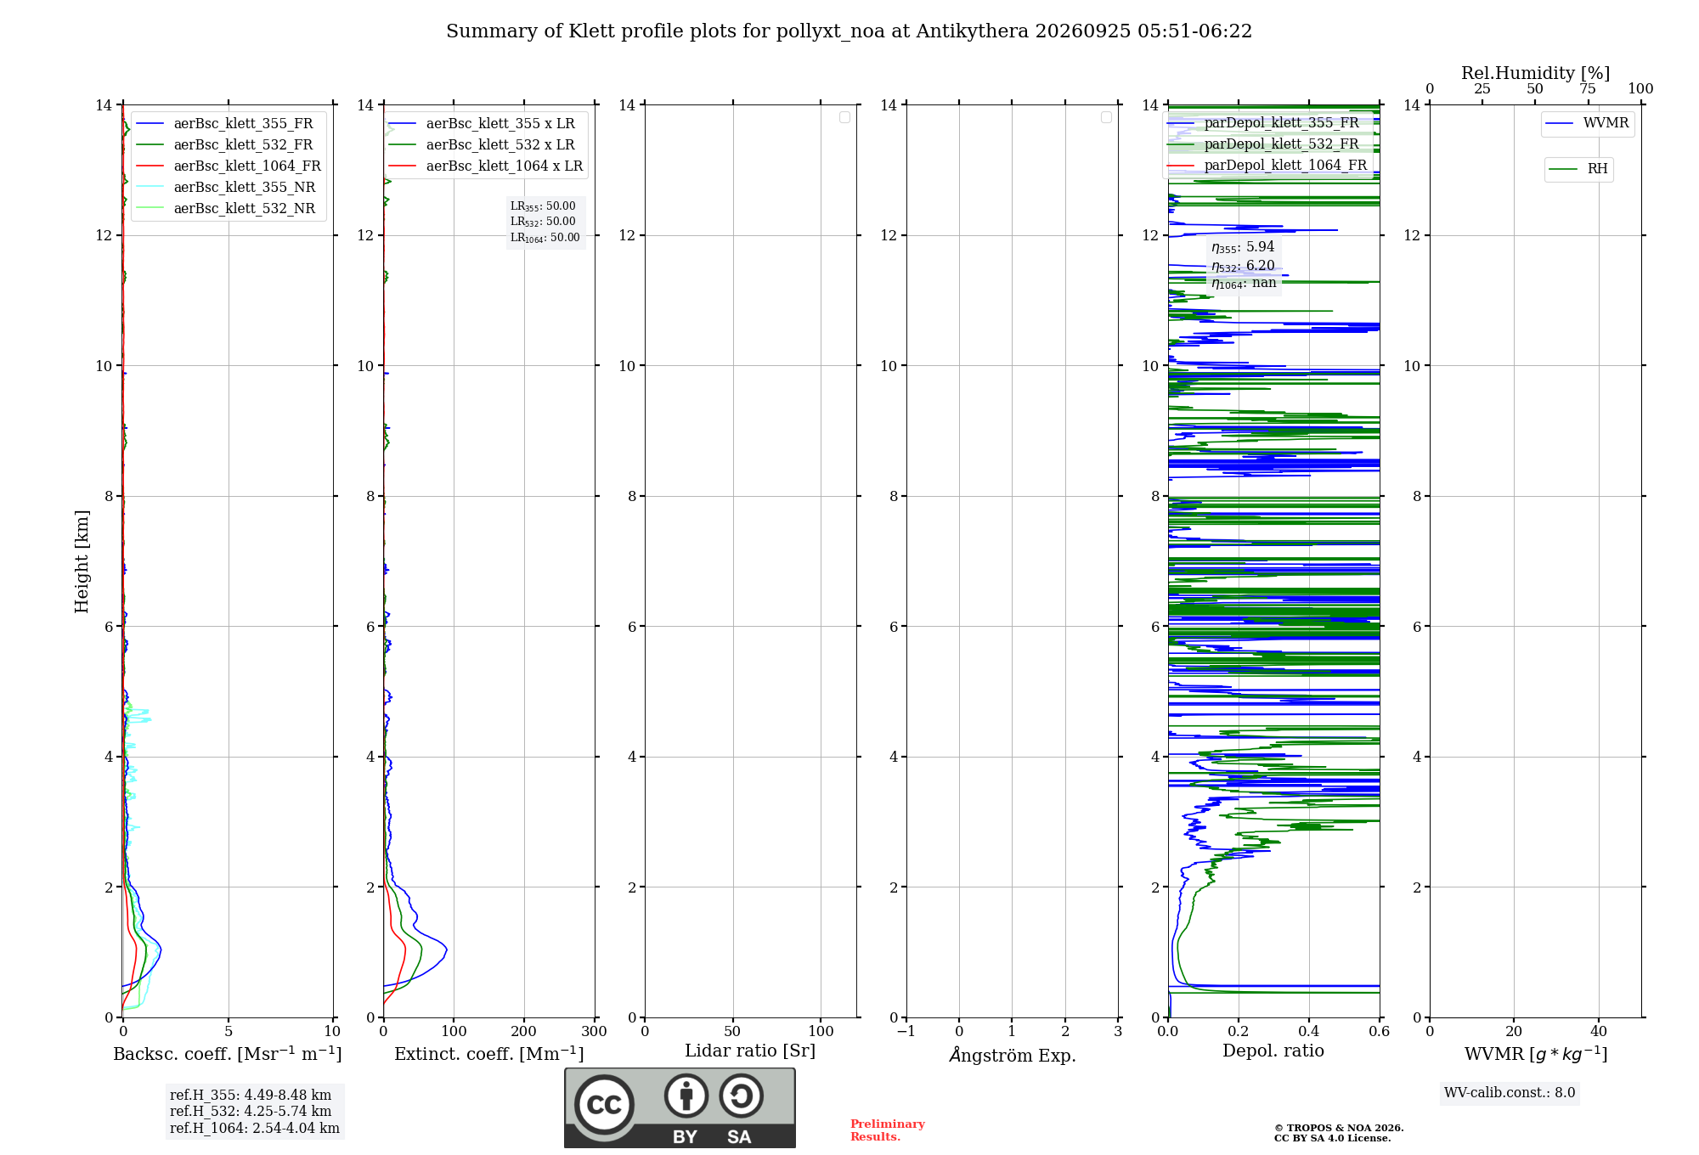Click the '© TROPOS & NOA 2026.' copyright text
1699x1155 pixels.
[1339, 1128]
